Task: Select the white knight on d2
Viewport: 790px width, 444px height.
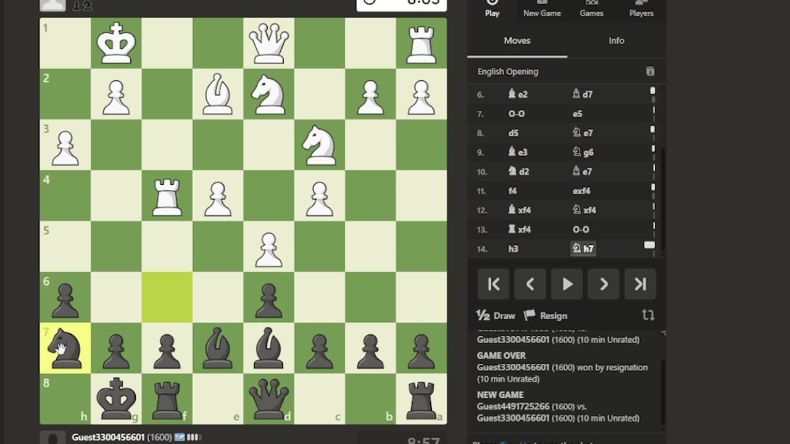Action: (x=268, y=94)
